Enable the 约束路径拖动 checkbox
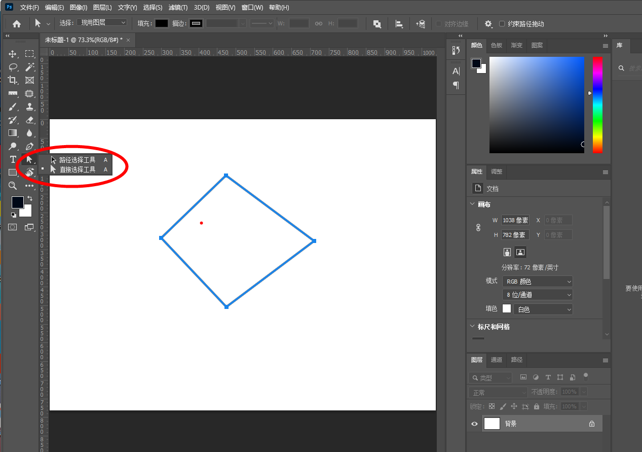This screenshot has height=452, width=642. click(502, 24)
